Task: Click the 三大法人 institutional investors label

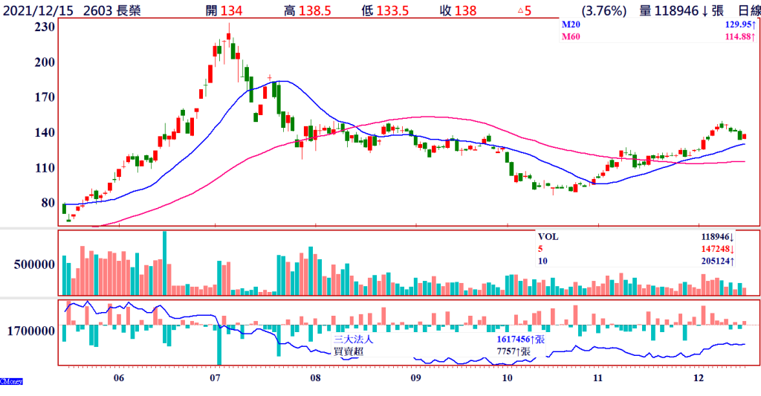Action: pyautogui.click(x=352, y=339)
